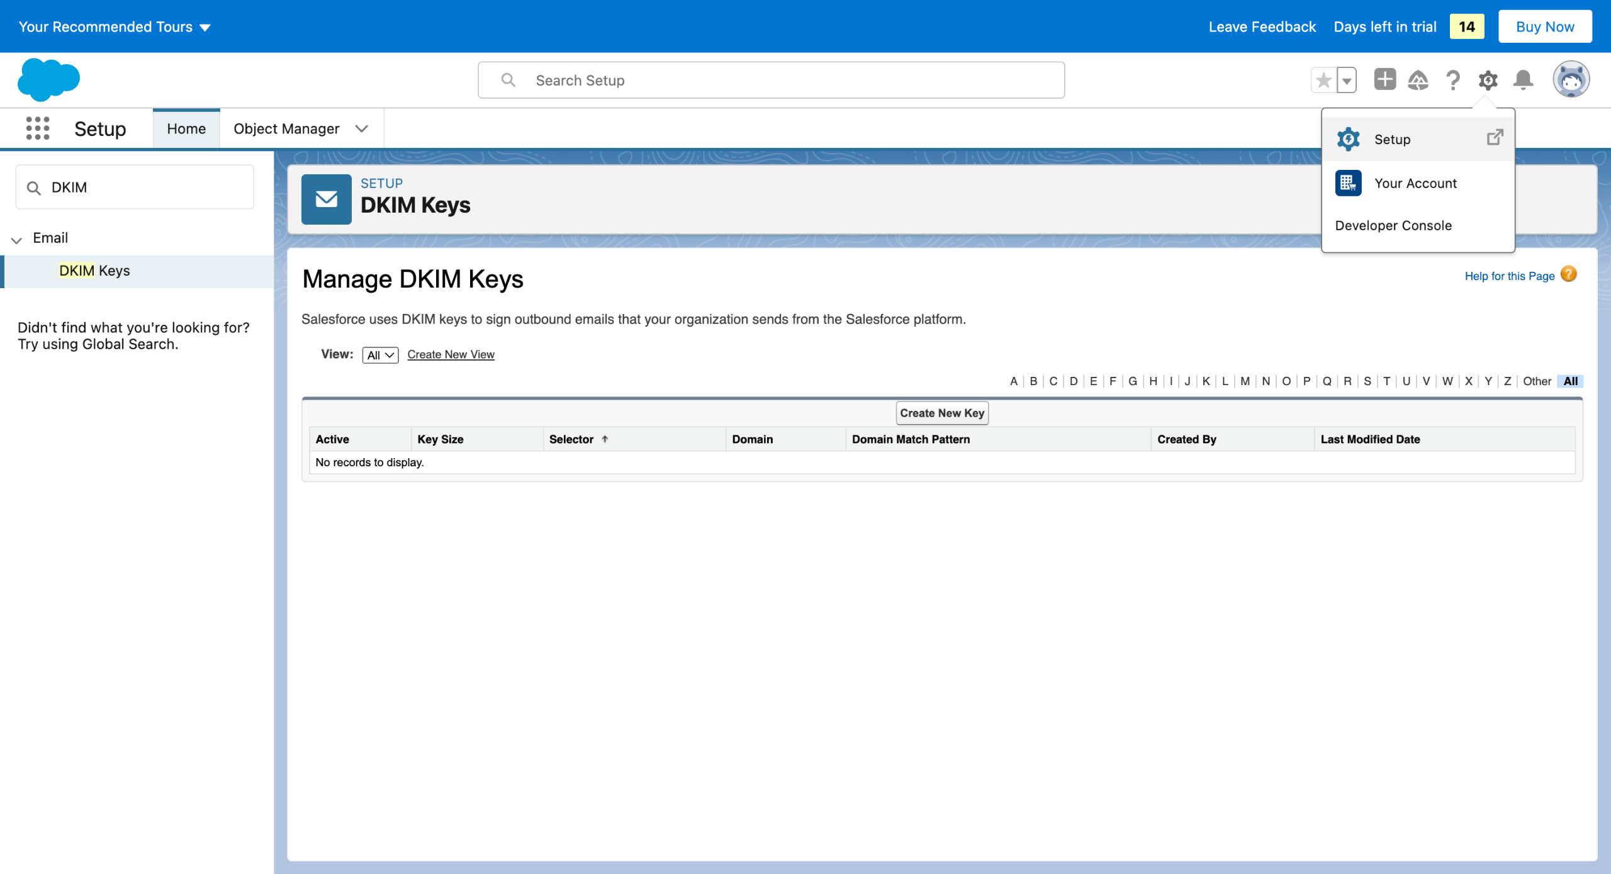Click the DKIM Keys envelope icon

click(x=327, y=199)
